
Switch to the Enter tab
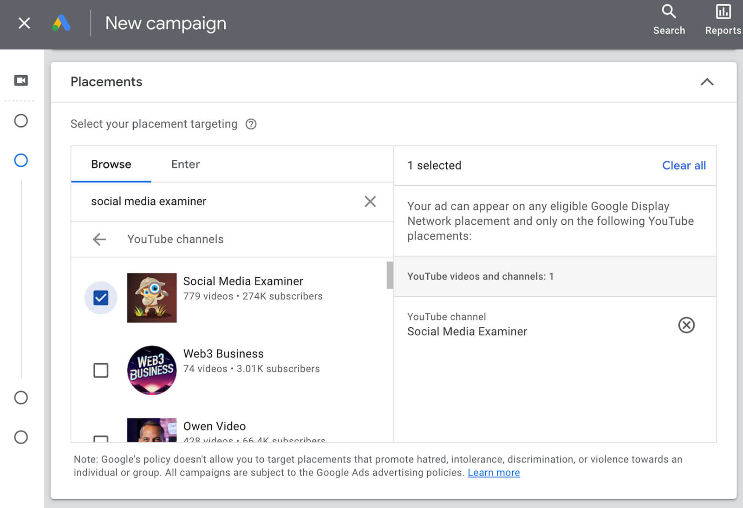pyautogui.click(x=185, y=164)
